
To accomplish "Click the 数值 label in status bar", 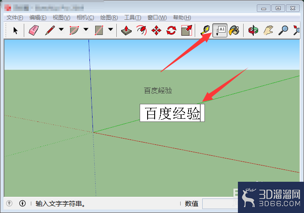I will [x=191, y=204].
